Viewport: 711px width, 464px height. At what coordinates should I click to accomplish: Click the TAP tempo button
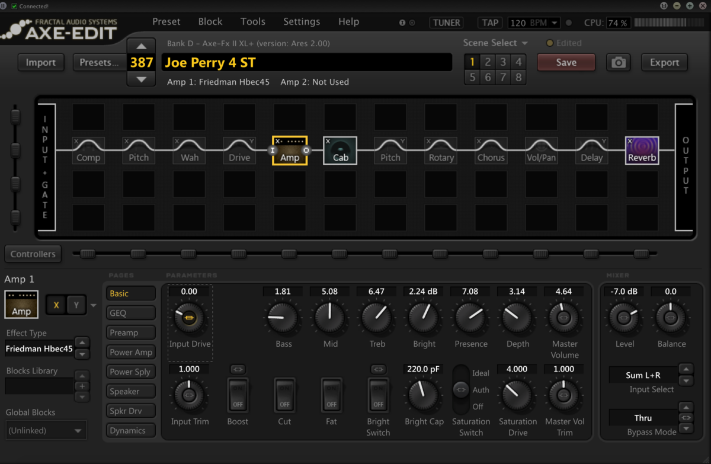click(490, 23)
